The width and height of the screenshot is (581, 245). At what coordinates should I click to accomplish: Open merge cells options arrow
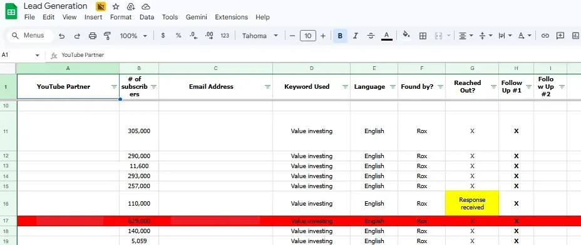[x=449, y=36]
